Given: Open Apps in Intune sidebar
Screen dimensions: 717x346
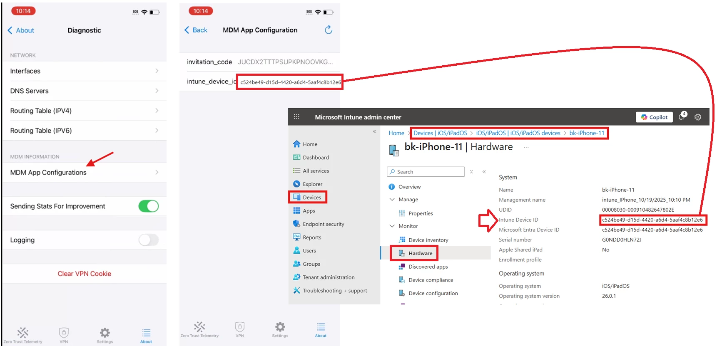Looking at the screenshot, I should [x=304, y=211].
